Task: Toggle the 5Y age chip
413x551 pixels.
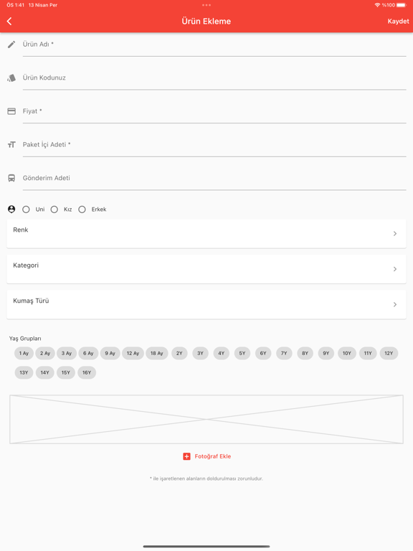Action: tap(242, 353)
